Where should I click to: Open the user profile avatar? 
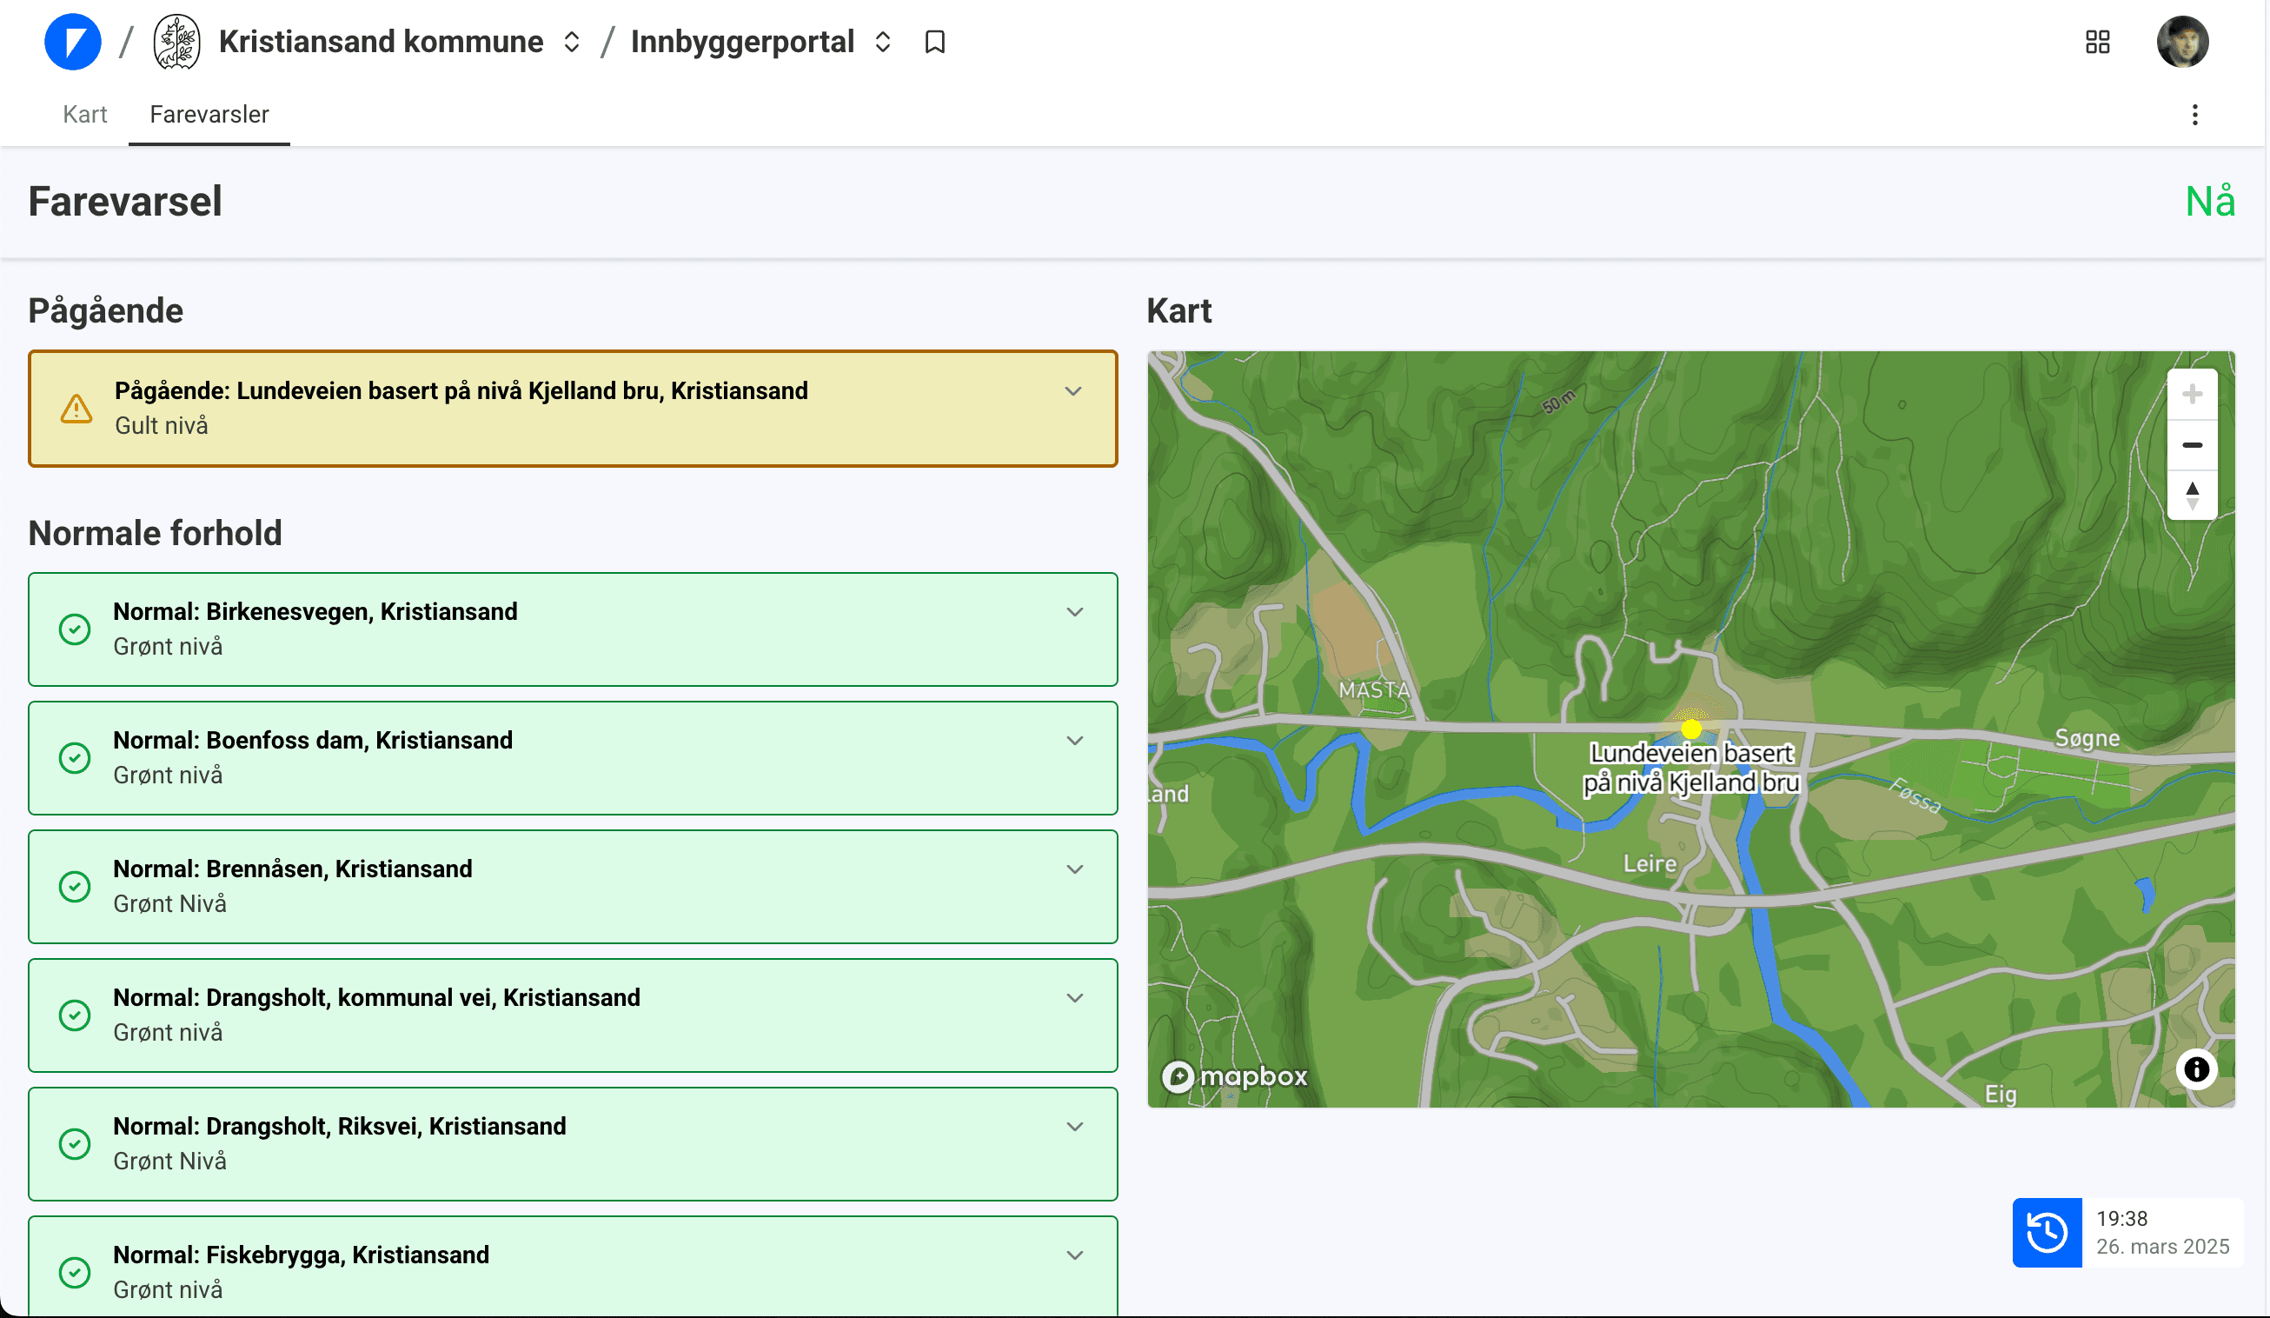pyautogui.click(x=2180, y=43)
